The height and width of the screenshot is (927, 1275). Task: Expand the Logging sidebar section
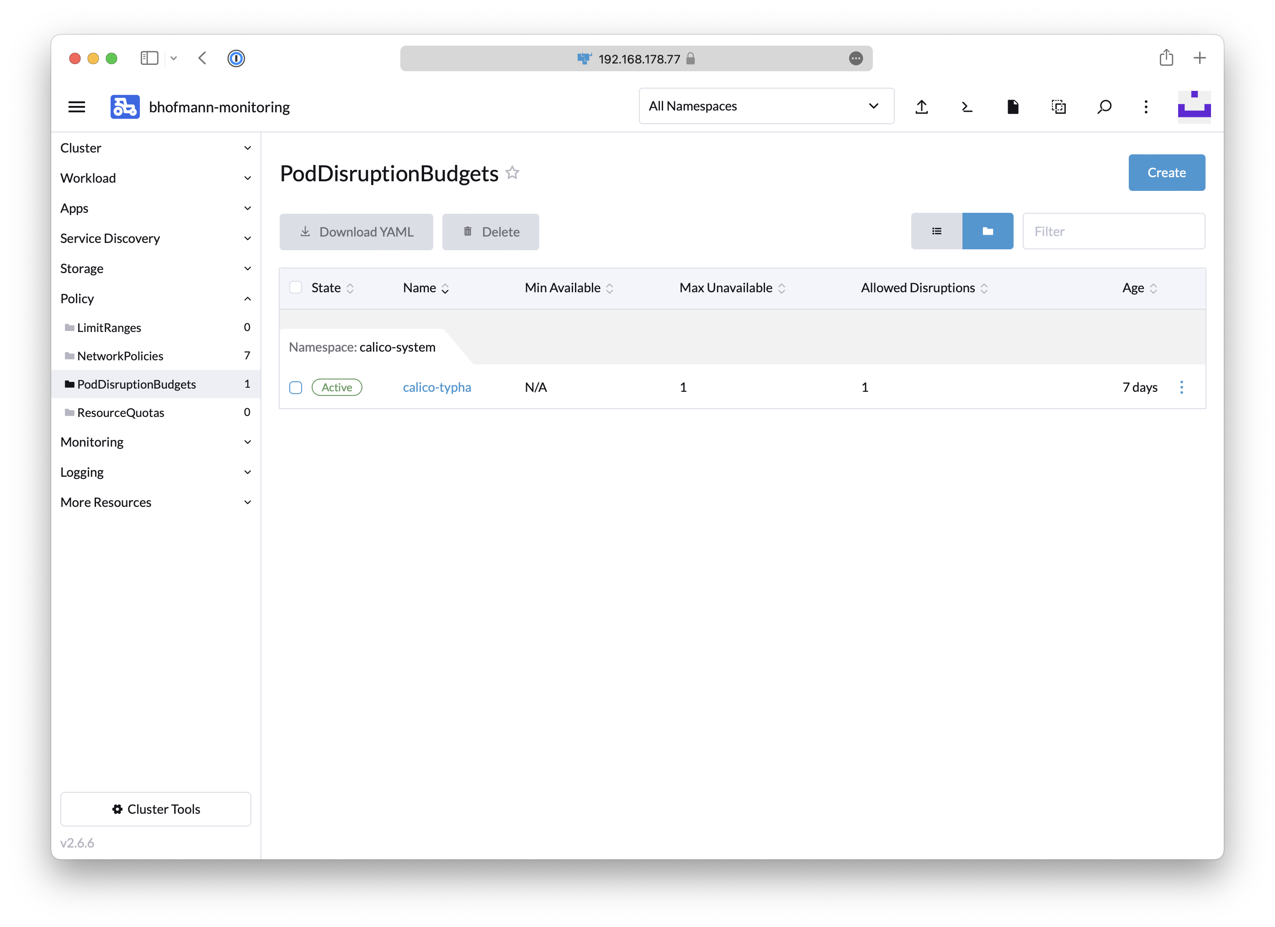click(156, 473)
